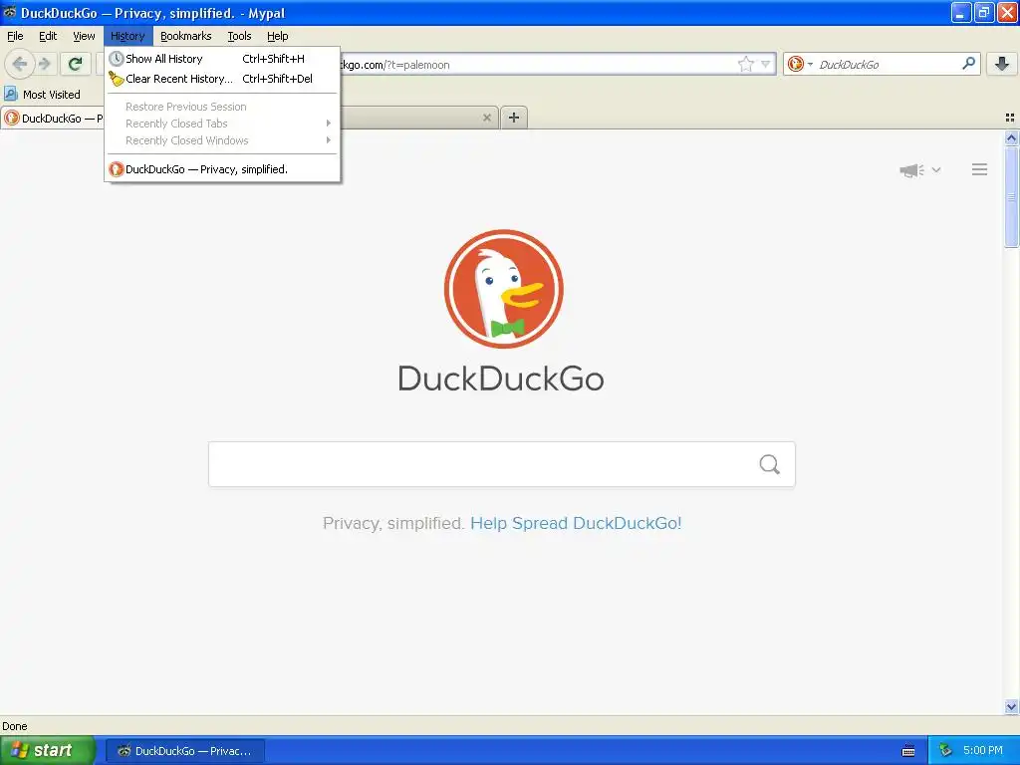Open the File menu
The height and width of the screenshot is (765, 1020).
15,36
